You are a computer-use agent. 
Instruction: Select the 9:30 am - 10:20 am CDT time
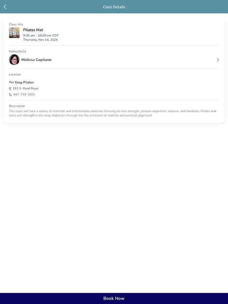(x=41, y=35)
